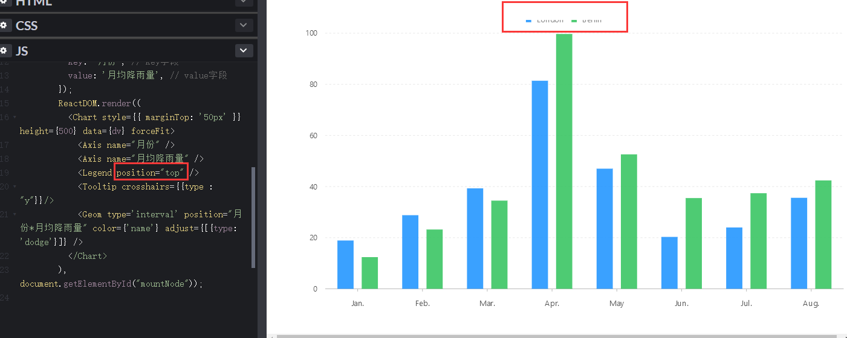Open the JS panel dropdown chevron
This screenshot has height=338, width=847.
(244, 51)
